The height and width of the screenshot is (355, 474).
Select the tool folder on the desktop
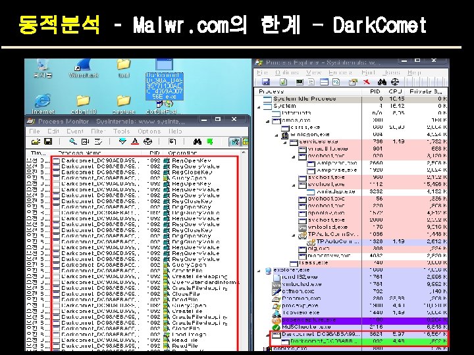tap(124, 68)
